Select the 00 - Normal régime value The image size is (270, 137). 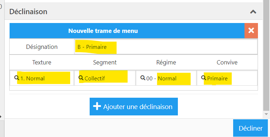pos(161,79)
